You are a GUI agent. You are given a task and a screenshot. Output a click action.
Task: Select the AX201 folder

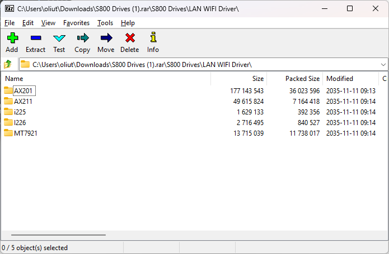click(x=23, y=90)
